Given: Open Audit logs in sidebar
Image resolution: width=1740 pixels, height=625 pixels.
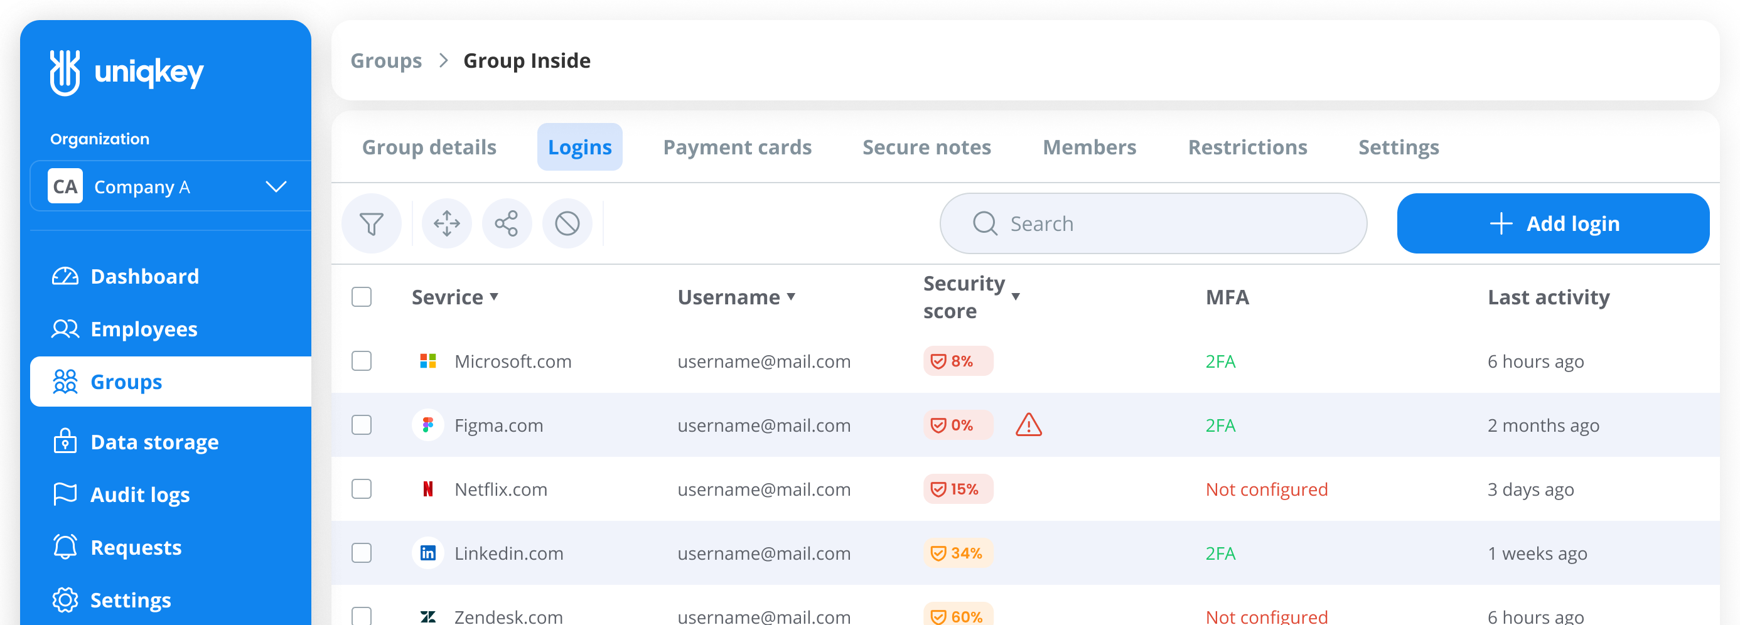Looking at the screenshot, I should pos(140,494).
